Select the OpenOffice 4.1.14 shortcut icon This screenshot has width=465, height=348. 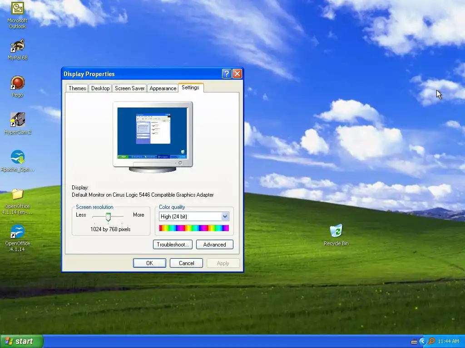pyautogui.click(x=18, y=238)
